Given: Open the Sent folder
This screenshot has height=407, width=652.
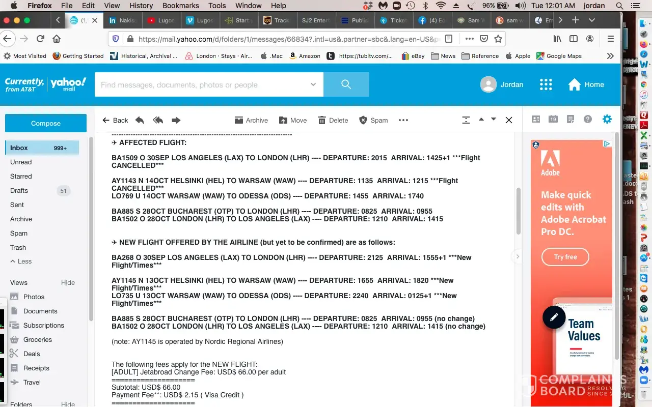Looking at the screenshot, I should point(17,205).
